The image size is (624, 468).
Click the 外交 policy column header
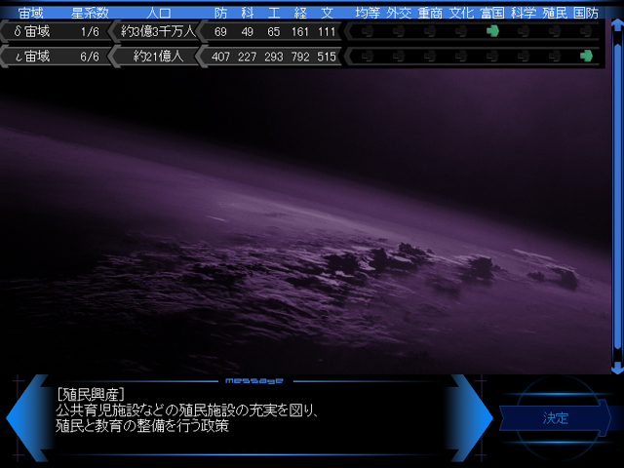click(x=399, y=13)
